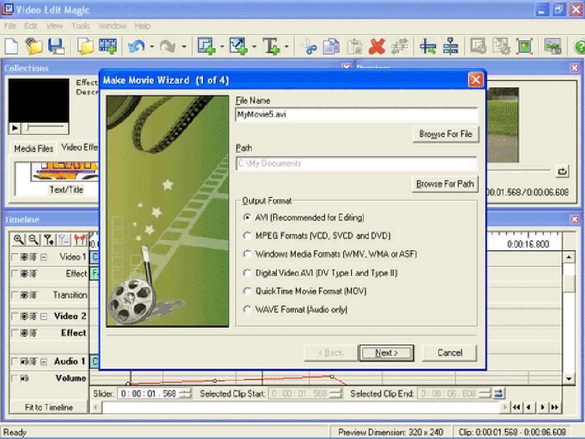Click the red-cornered full screen preview icon
585x439 pixels.
coord(525,46)
